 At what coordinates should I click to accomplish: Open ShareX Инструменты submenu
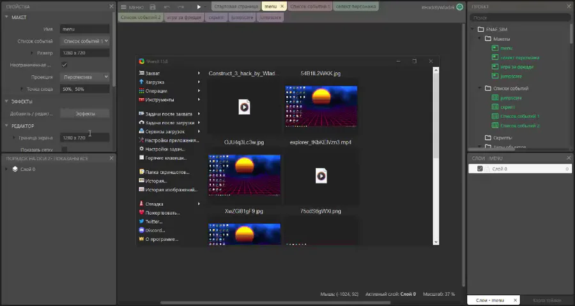170,99
